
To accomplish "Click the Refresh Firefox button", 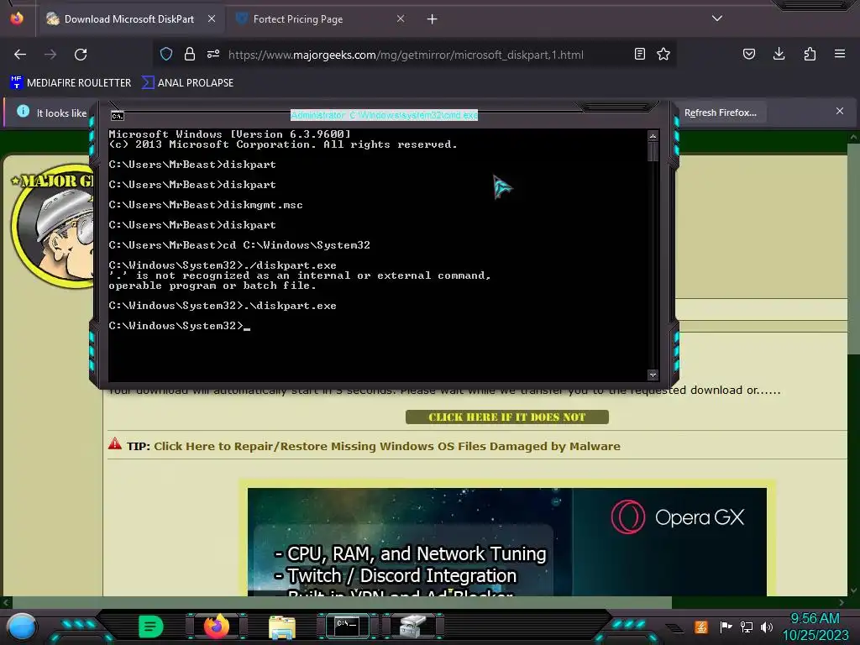I will pyautogui.click(x=720, y=113).
